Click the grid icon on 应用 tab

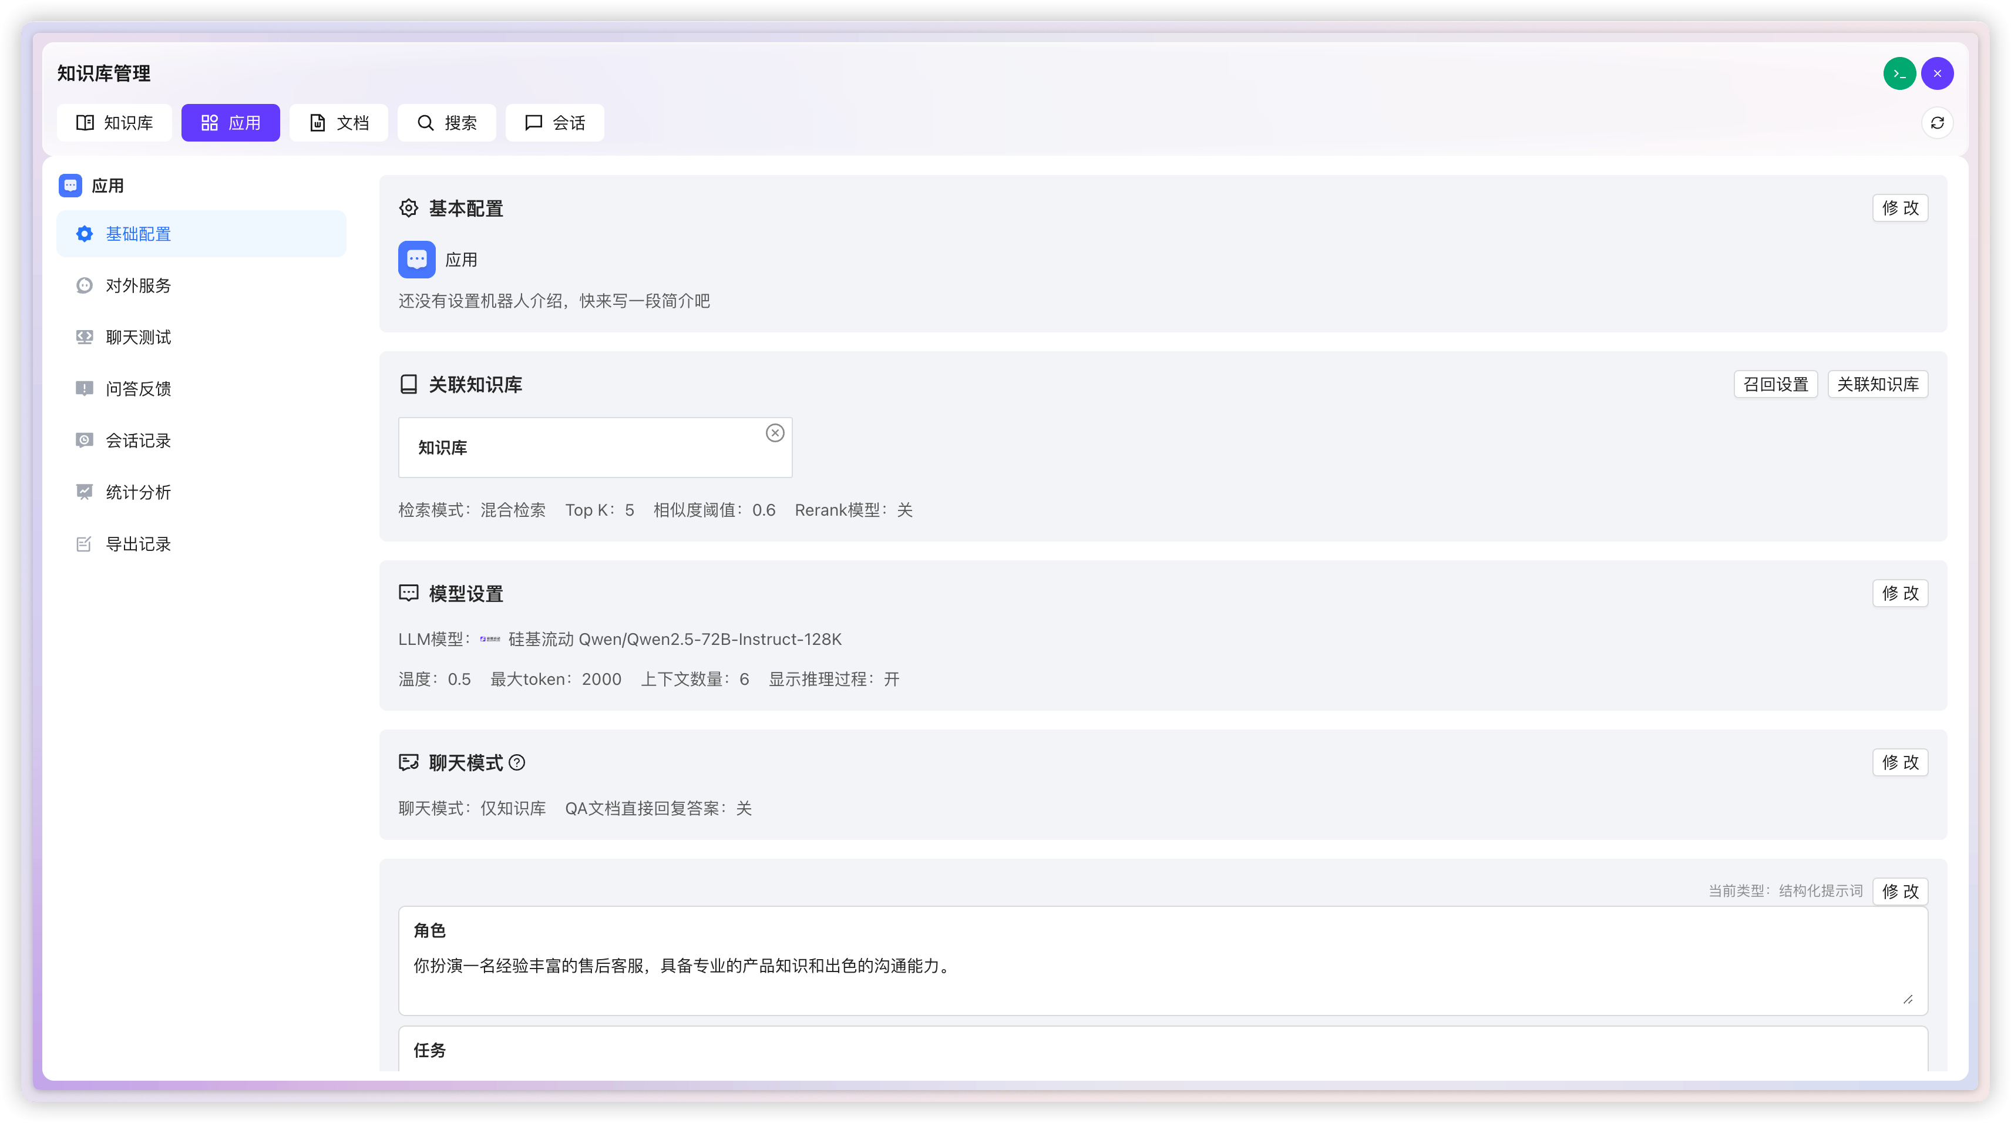coord(209,123)
